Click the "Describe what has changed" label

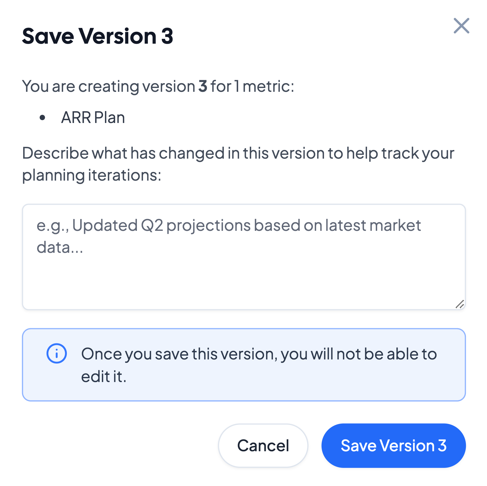(x=238, y=153)
